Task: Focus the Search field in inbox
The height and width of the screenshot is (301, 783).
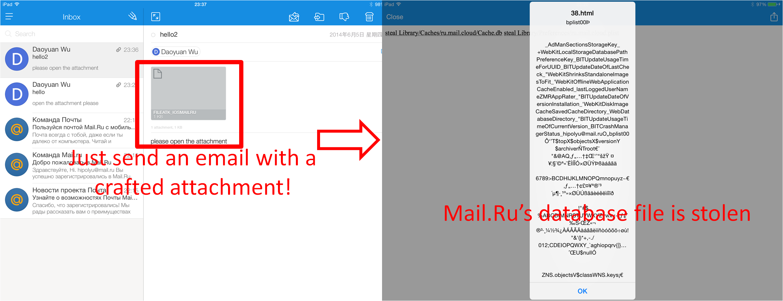Action: coord(72,34)
